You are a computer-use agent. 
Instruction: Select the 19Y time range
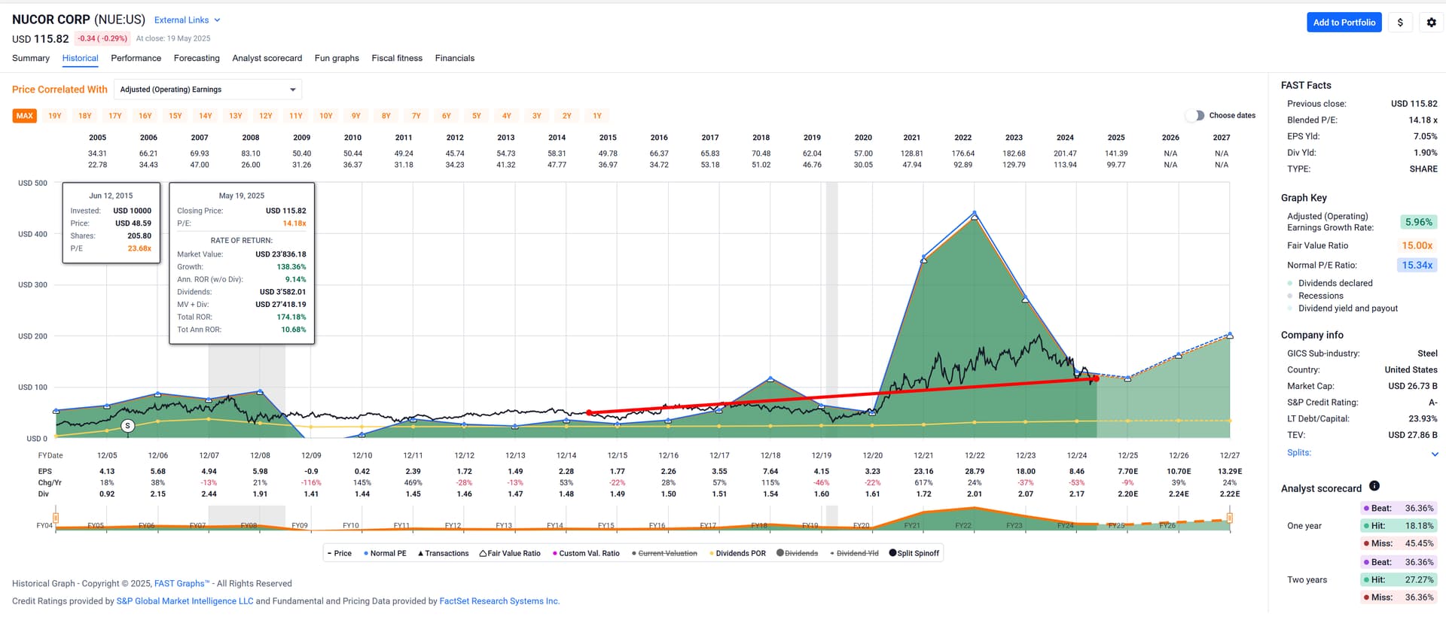pyautogui.click(x=55, y=116)
